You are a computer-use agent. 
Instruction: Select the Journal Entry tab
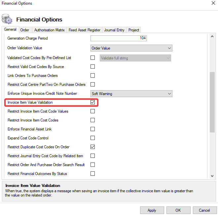[114, 30]
